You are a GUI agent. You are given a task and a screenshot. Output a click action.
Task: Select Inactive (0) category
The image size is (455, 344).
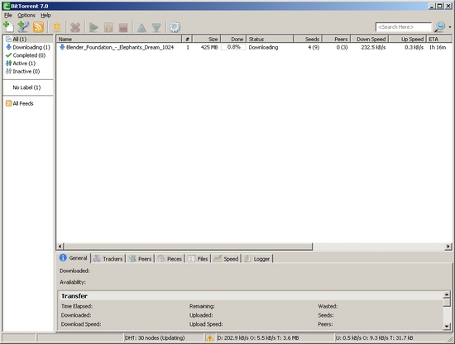point(23,72)
